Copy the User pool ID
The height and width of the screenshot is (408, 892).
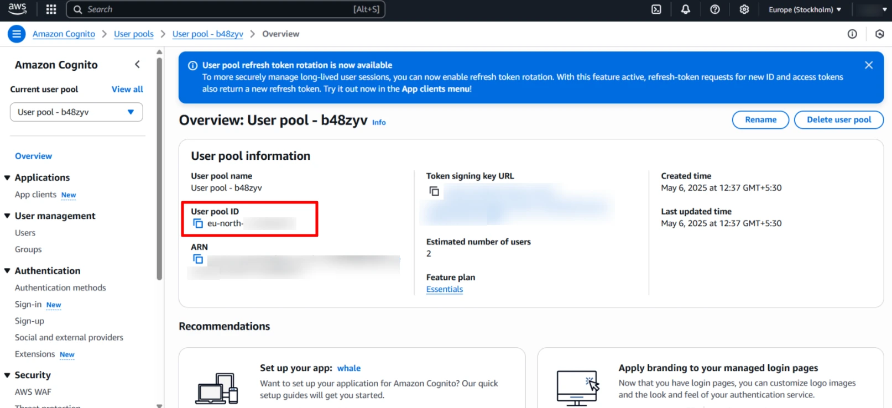click(x=197, y=223)
